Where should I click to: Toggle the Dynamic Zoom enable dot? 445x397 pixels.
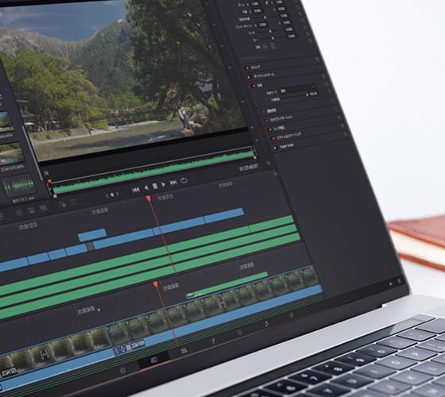[x=249, y=77]
